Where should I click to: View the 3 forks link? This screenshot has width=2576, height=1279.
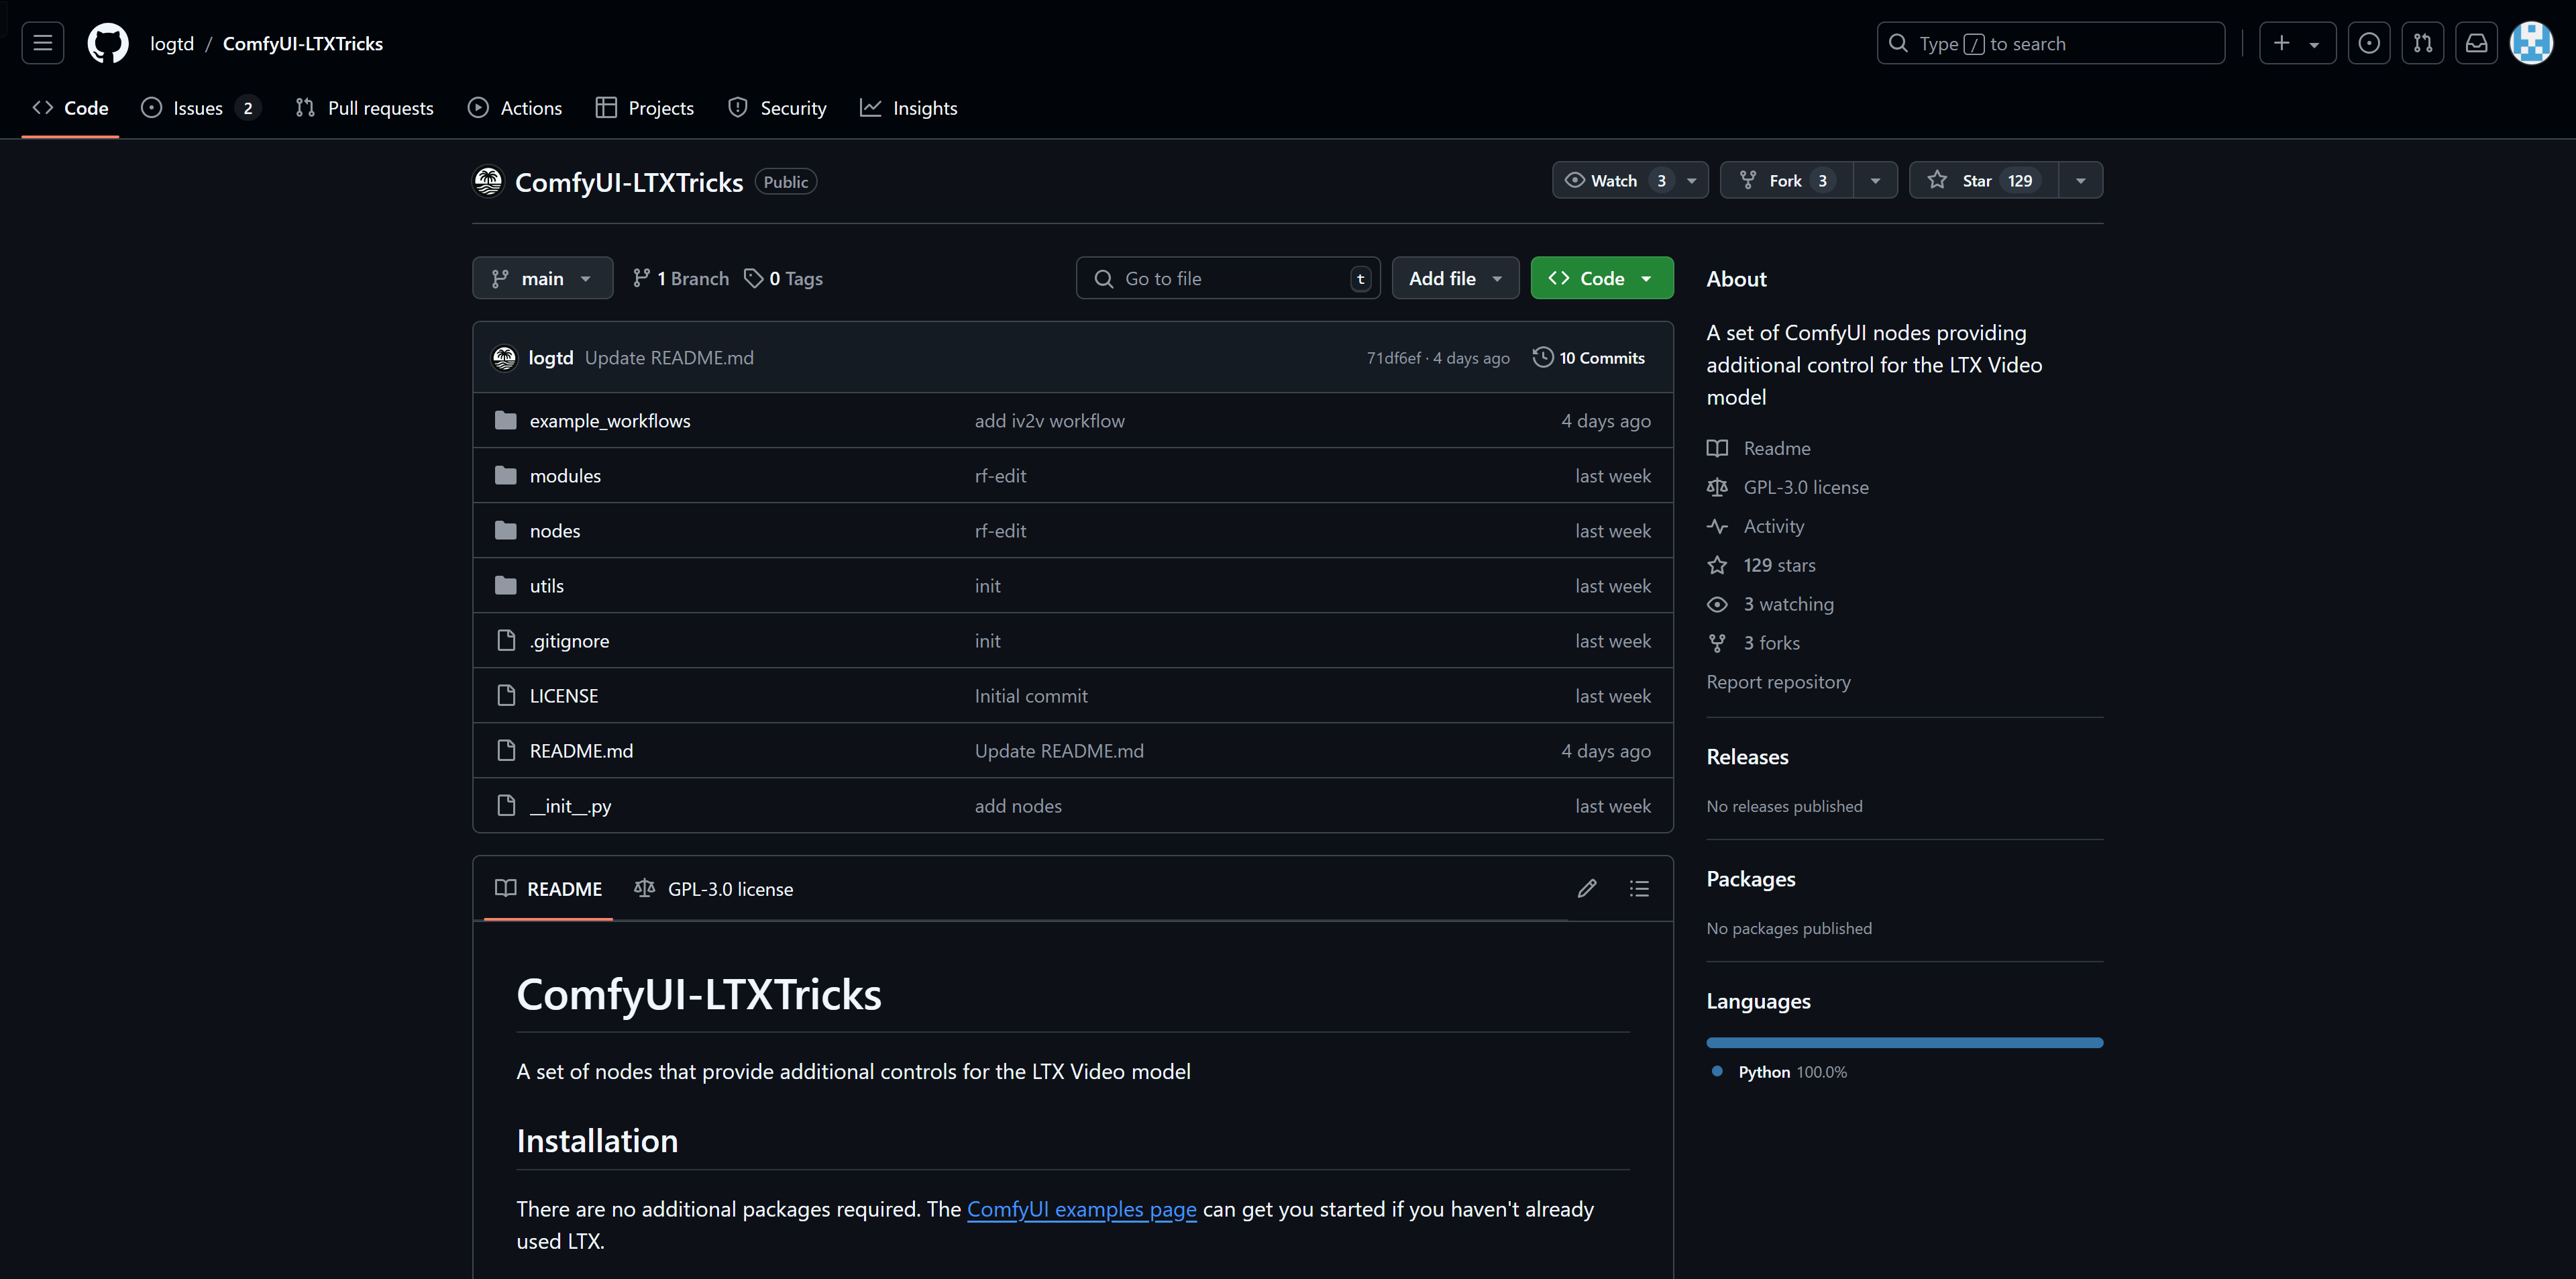click(1771, 643)
